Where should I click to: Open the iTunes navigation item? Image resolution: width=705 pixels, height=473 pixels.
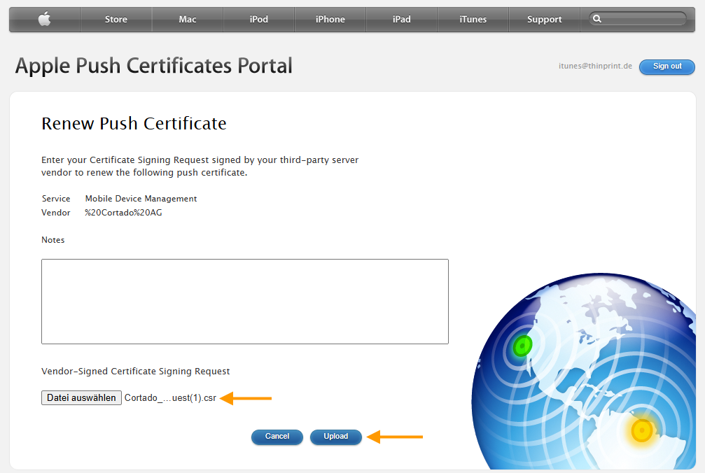(x=473, y=20)
